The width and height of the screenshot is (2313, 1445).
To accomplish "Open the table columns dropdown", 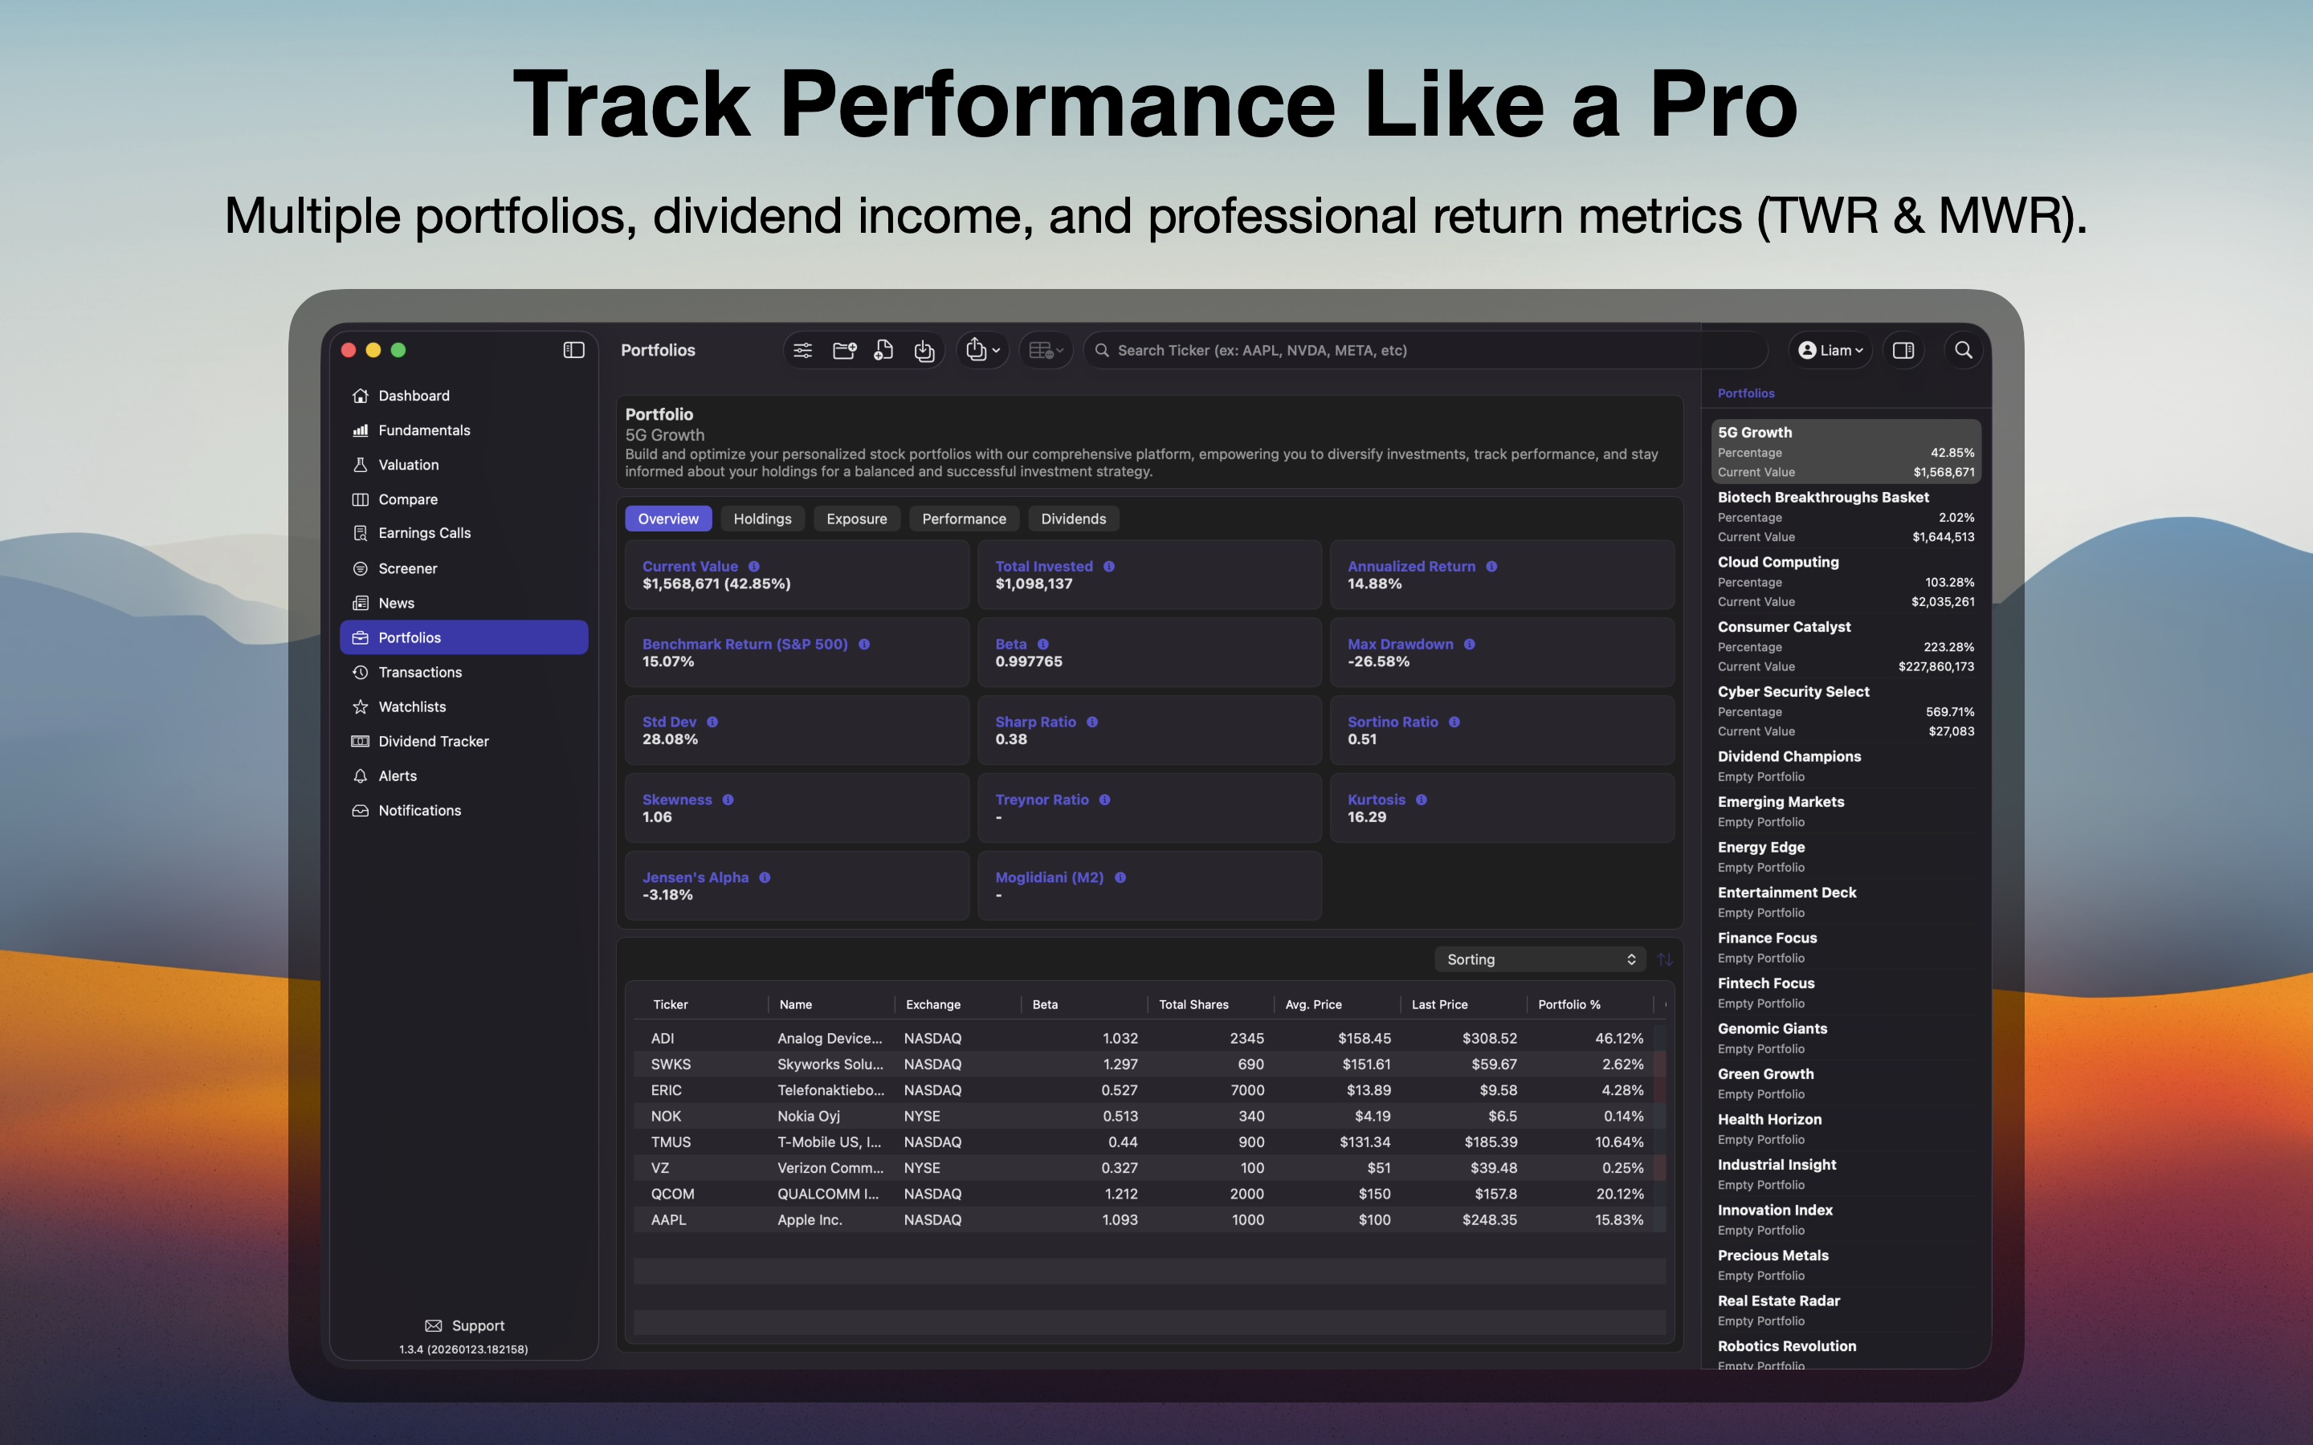I will 1046,351.
